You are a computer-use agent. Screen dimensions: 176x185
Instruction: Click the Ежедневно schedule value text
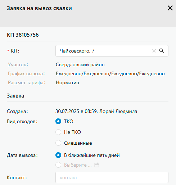110,73
